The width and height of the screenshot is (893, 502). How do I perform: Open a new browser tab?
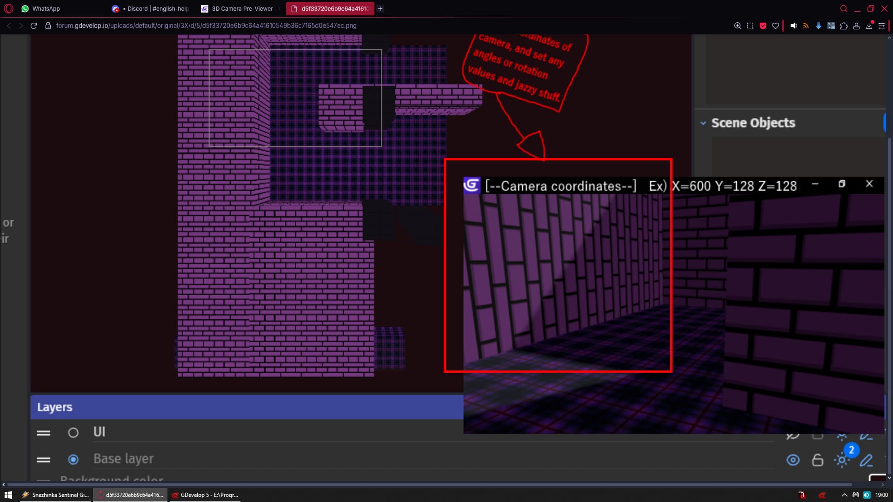[x=380, y=8]
